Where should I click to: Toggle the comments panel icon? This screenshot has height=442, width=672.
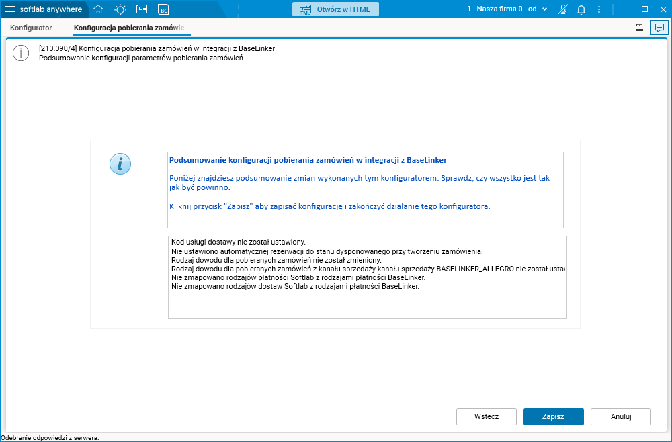(x=659, y=28)
